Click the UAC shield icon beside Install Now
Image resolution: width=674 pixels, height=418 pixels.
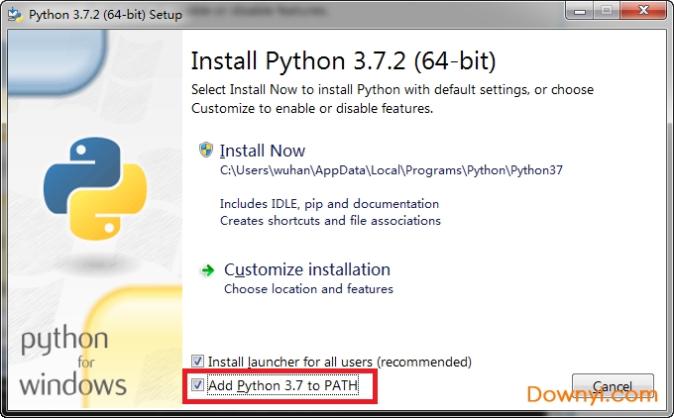(x=206, y=151)
